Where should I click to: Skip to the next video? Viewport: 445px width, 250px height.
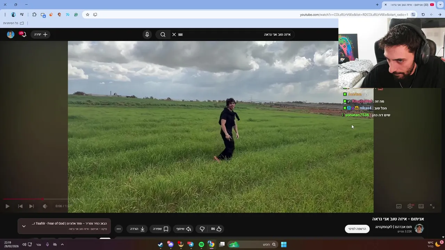(31, 206)
